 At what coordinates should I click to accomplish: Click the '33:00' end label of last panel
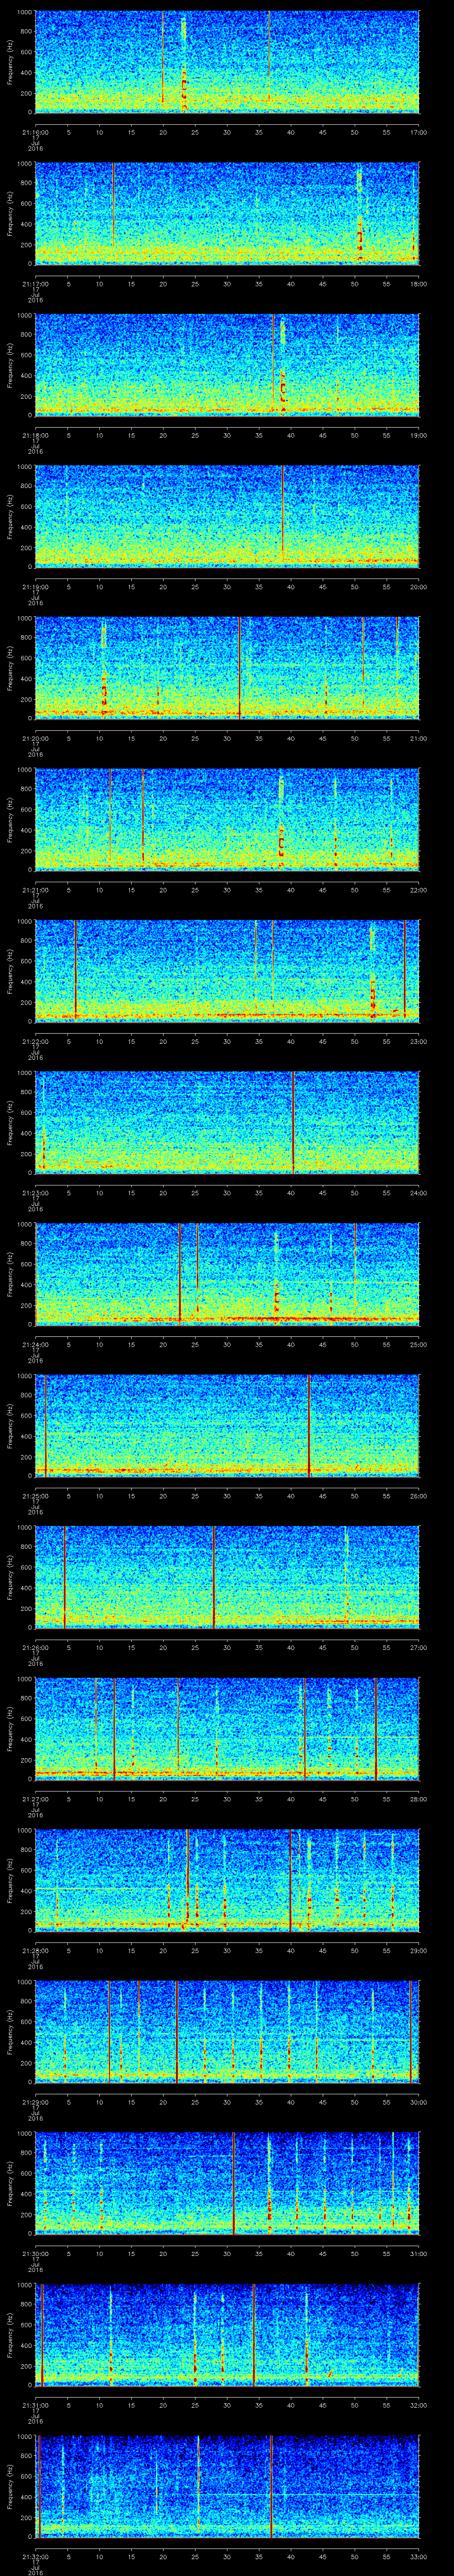coord(419,2556)
